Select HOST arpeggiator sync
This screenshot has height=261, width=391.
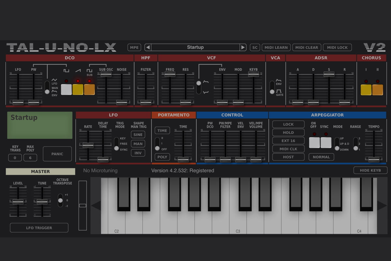[288, 157]
